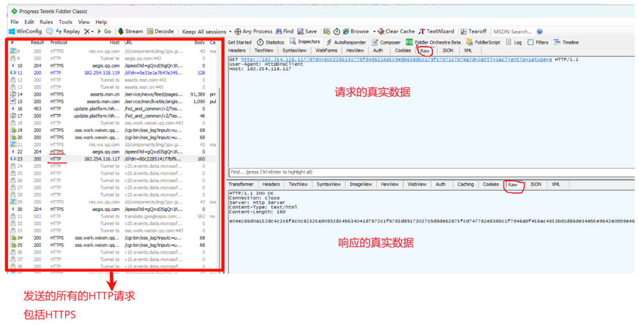Switch to Composer tab
639x329 pixels.
(386, 42)
